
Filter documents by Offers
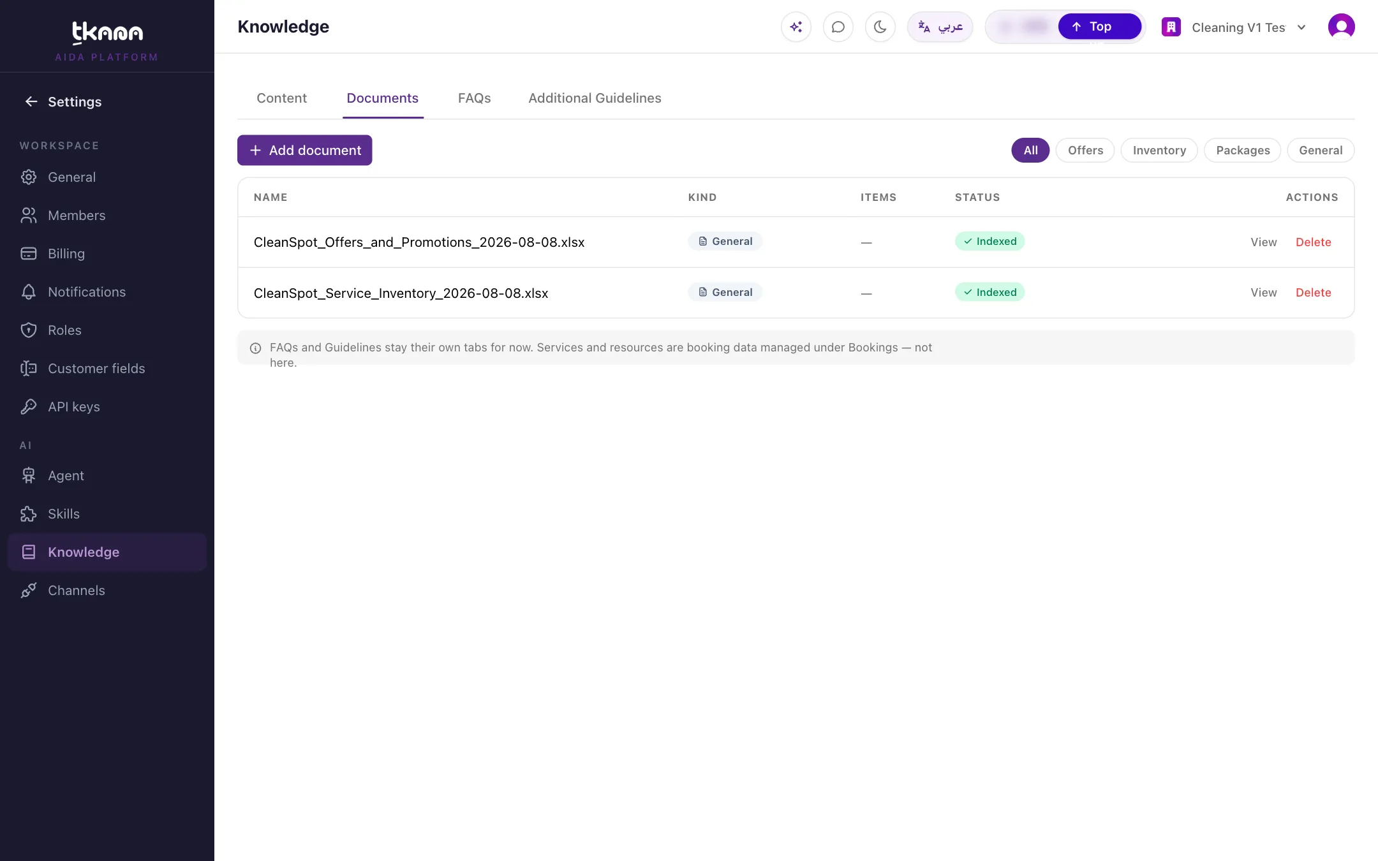tap(1085, 150)
